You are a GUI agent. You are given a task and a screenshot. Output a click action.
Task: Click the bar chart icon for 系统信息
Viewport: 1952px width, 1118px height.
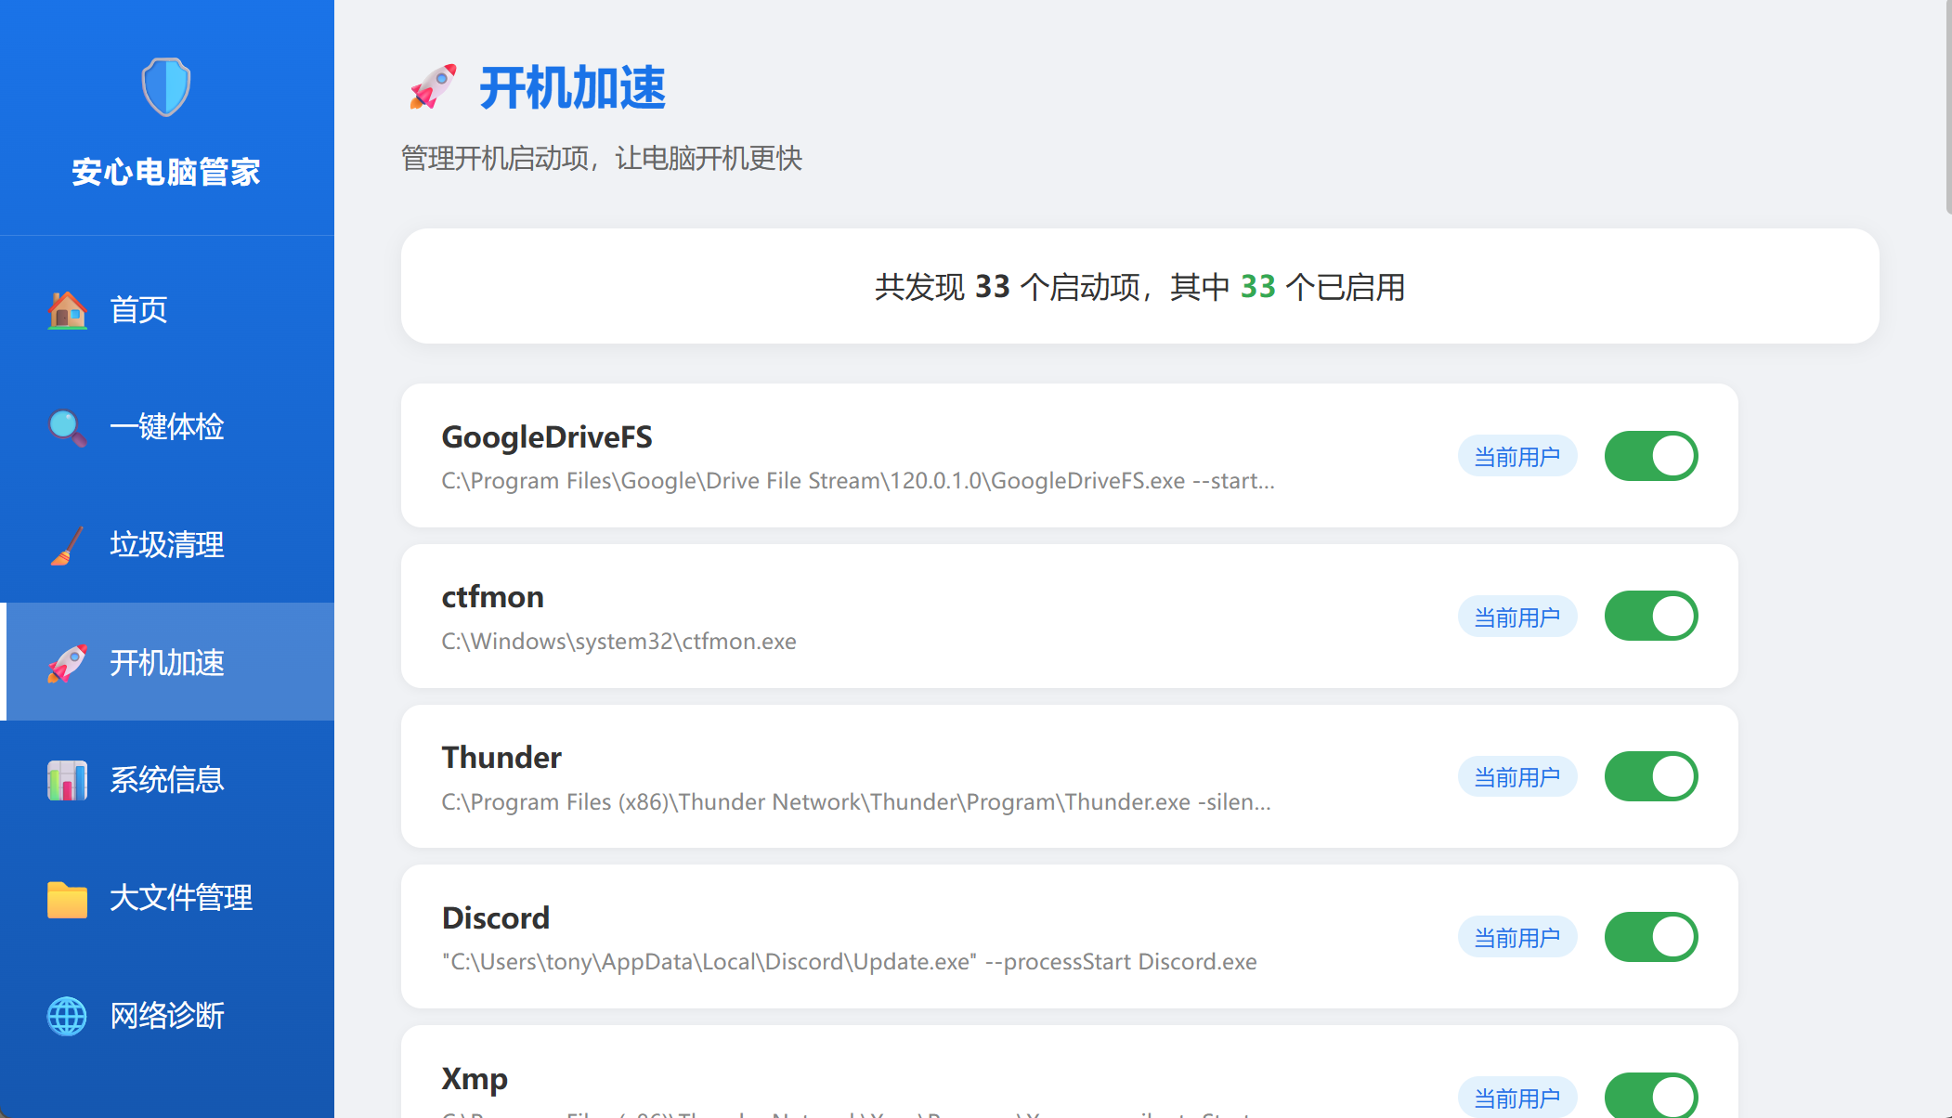tap(67, 780)
